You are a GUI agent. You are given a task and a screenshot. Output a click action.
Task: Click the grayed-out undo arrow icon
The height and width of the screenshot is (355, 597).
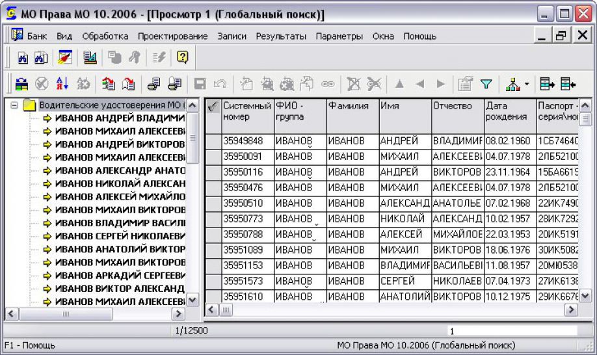click(220, 84)
